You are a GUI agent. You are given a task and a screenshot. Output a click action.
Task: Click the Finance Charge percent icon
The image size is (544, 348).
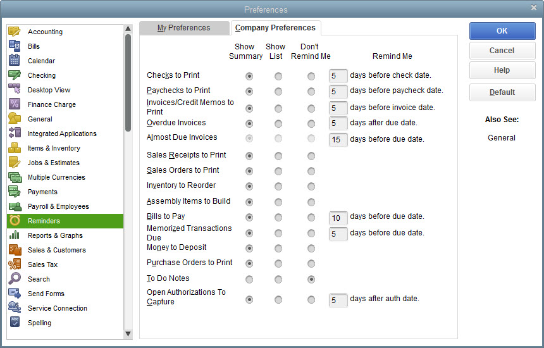15,104
